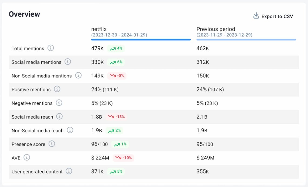Click the date range 2023-12-30 - 2024-01-29
The image size is (308, 187).
[x=119, y=35]
